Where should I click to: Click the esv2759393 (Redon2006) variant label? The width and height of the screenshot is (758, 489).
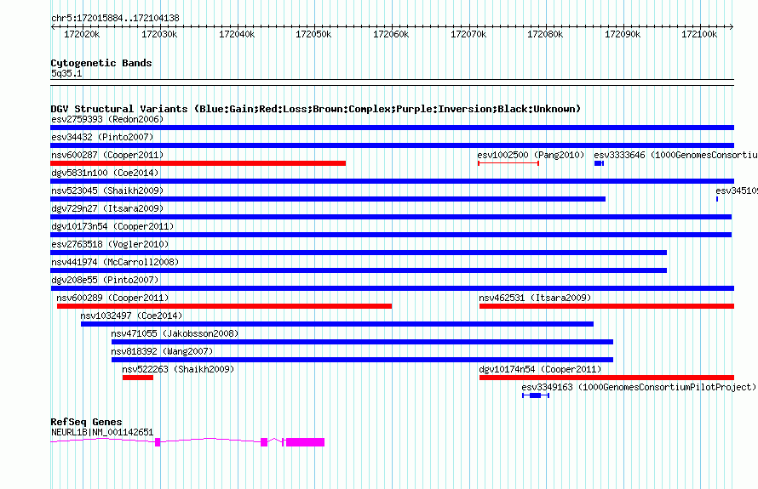pos(107,119)
